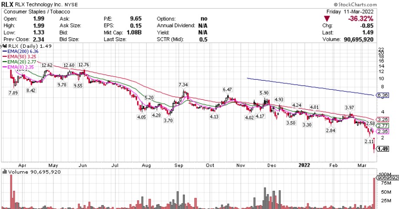Click the 3.25 EMA(50) axis tag
Viewport: 399px width, 209px height.
click(x=383, y=120)
